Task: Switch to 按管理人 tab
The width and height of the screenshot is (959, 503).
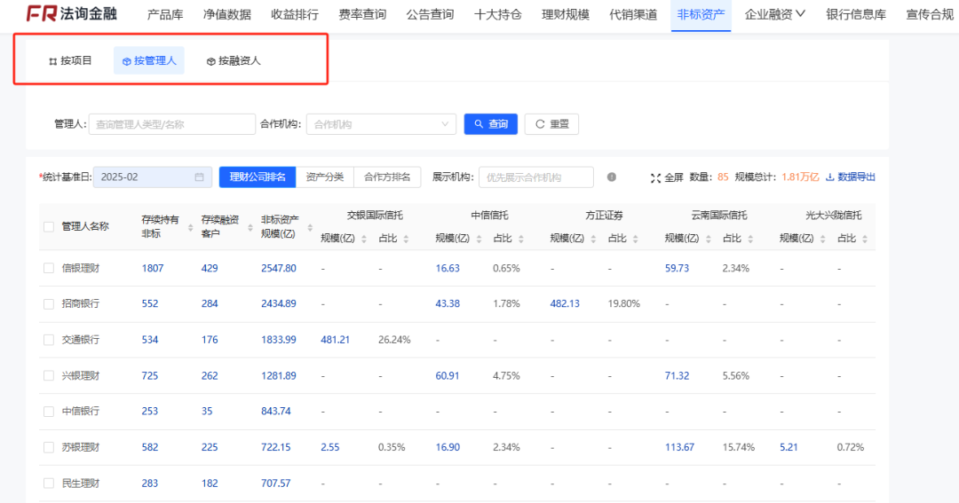Action: (149, 60)
